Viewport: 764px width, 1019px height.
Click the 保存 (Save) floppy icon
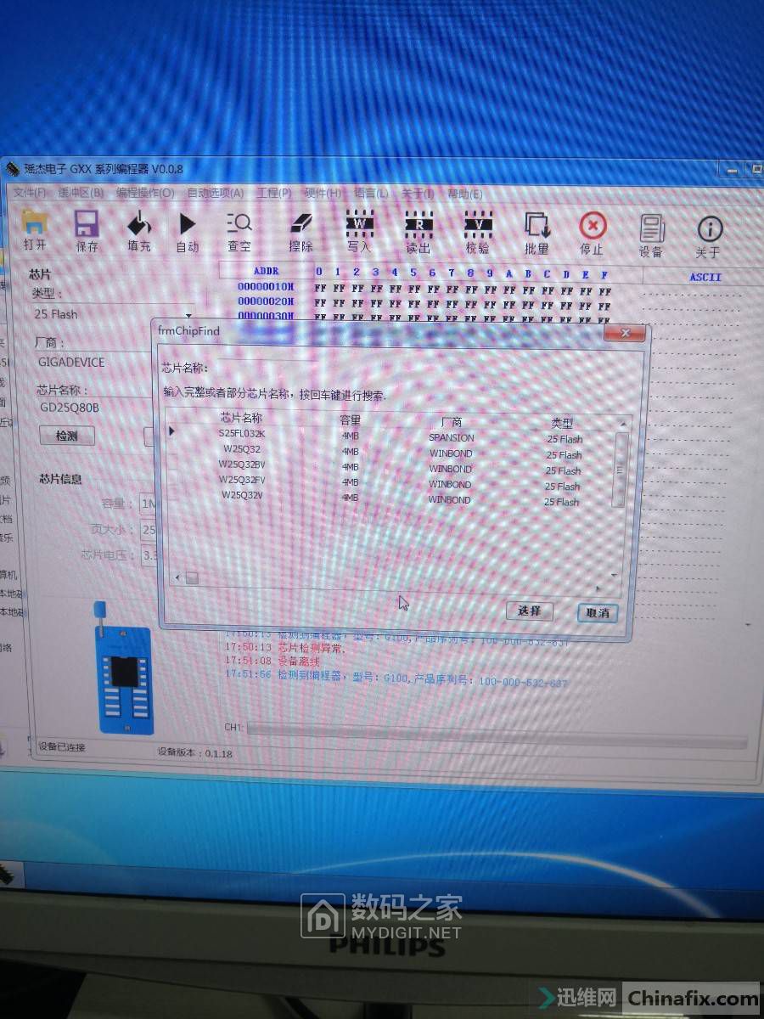pyautogui.click(x=87, y=224)
